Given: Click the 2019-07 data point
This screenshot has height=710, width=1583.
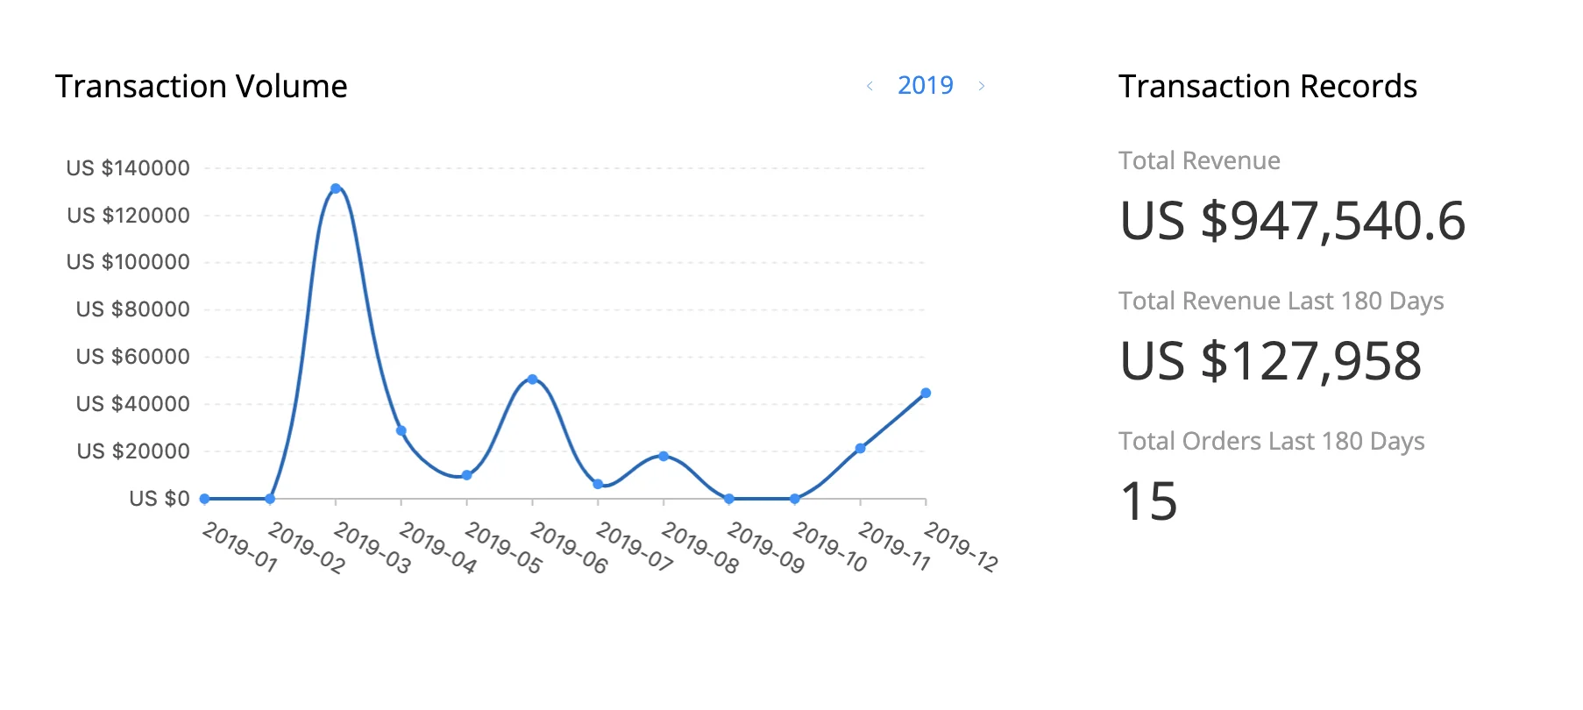Looking at the screenshot, I should click(x=598, y=484).
